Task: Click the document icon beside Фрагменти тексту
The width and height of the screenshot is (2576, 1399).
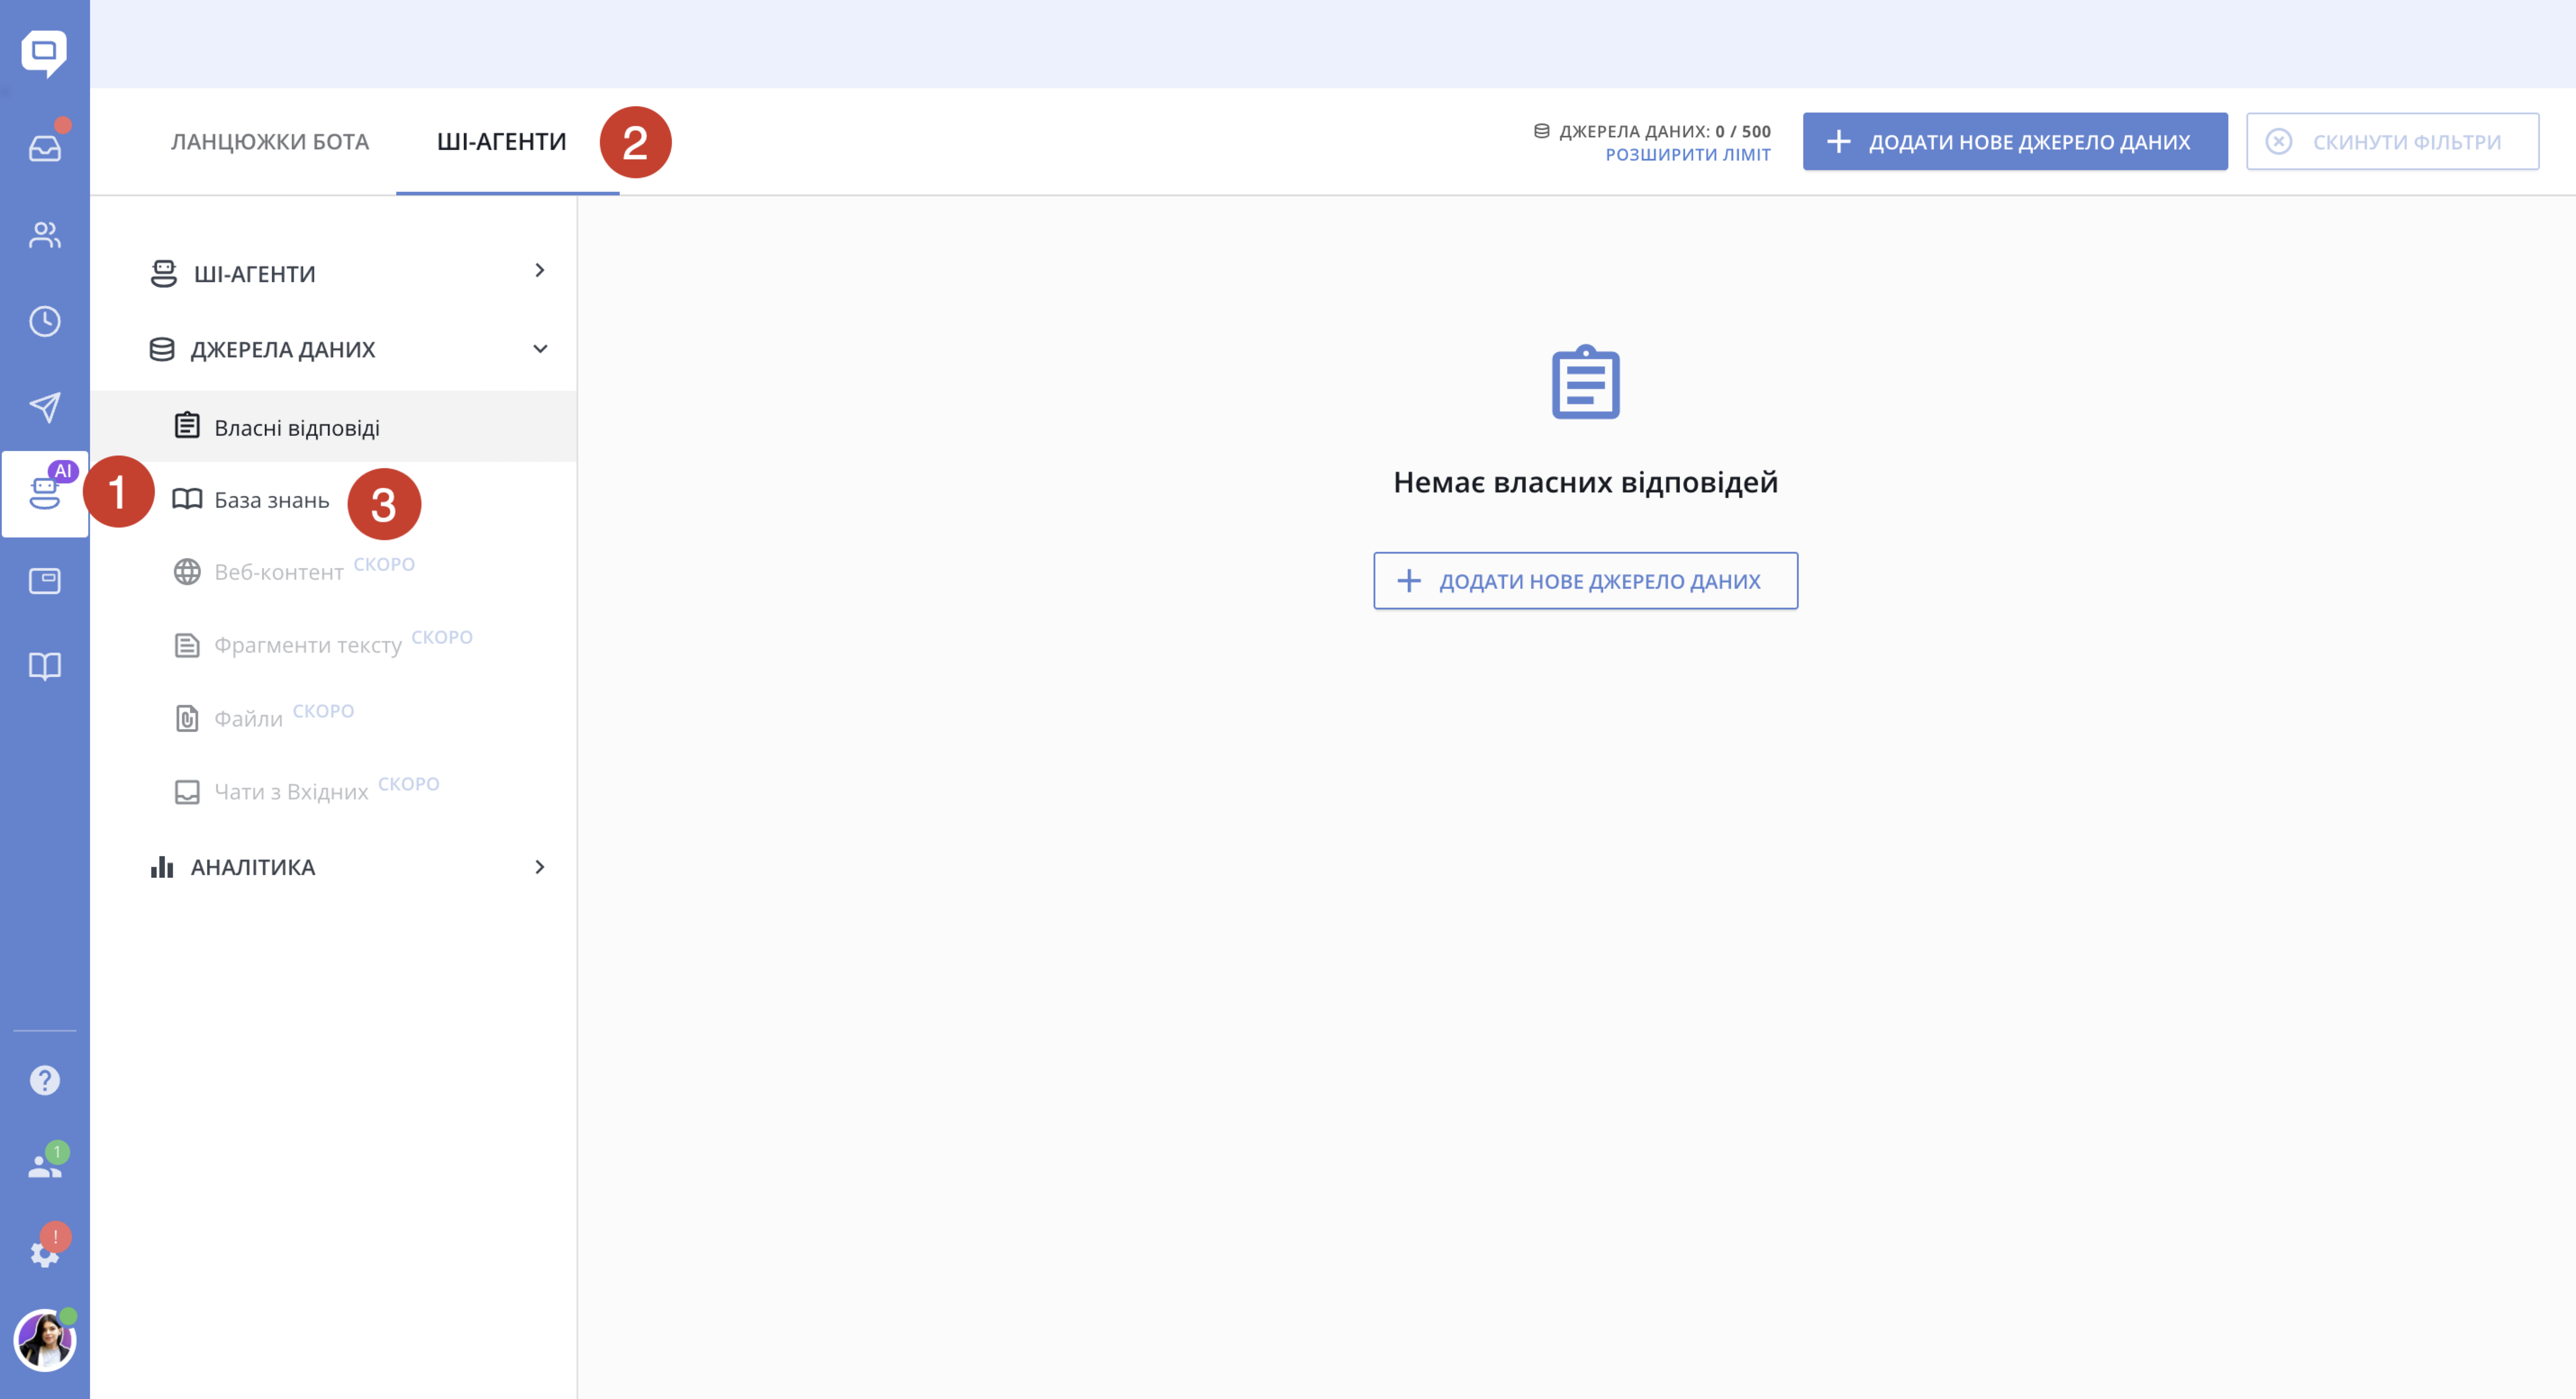Action: pyautogui.click(x=187, y=646)
